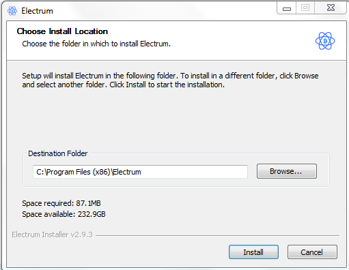Screen dimensions: 349x270
Task: Click the setup instructions paragraph
Action: click(x=170, y=80)
